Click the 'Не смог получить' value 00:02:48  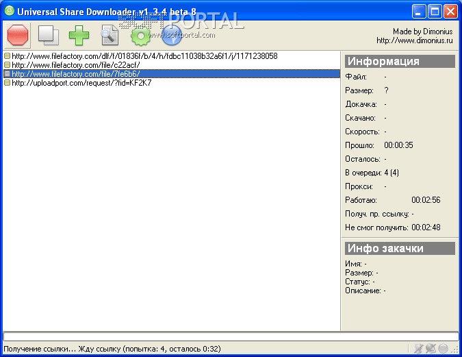426,227
